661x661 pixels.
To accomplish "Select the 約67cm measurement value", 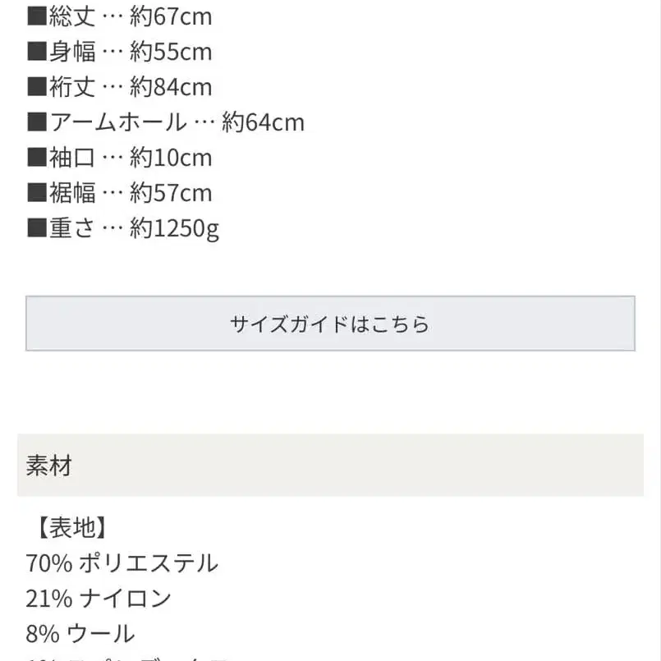I will coord(169,16).
